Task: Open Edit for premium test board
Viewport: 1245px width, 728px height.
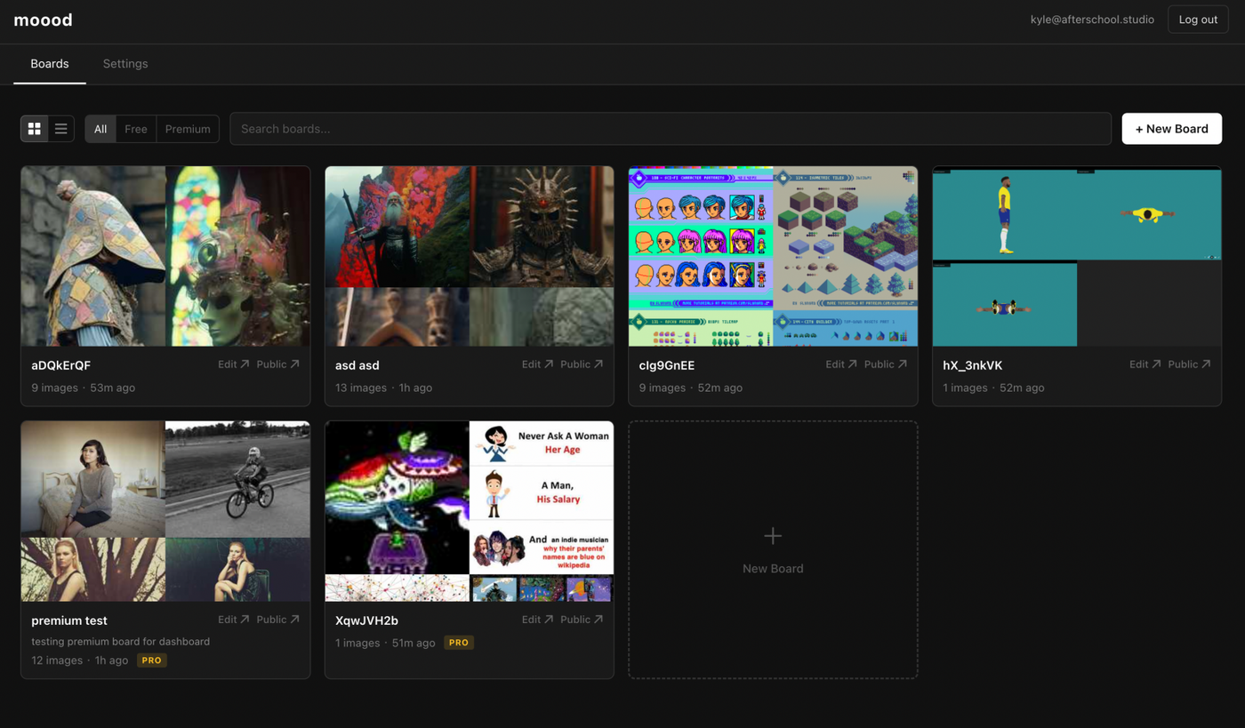Action: pyautogui.click(x=233, y=620)
